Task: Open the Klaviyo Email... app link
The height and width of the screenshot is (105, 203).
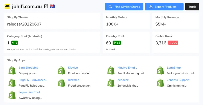Action: tap(128, 68)
